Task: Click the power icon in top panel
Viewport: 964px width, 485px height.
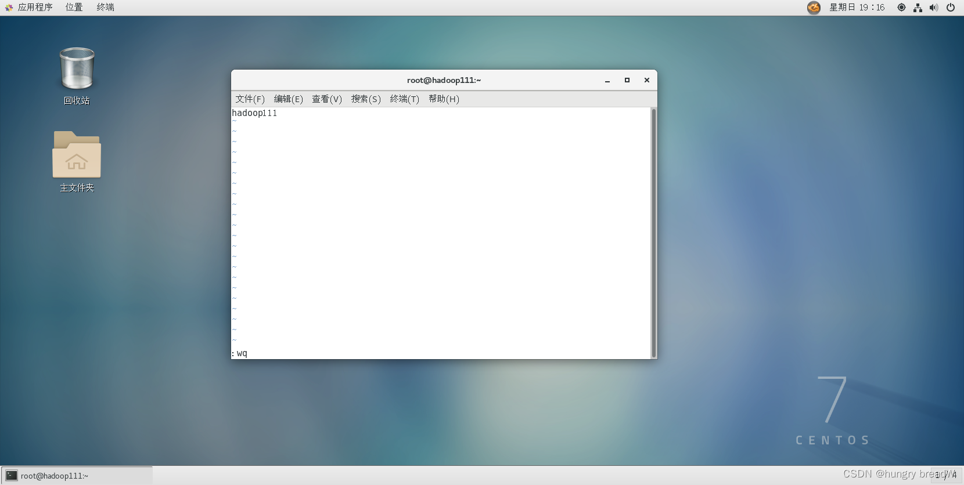Action: point(951,8)
